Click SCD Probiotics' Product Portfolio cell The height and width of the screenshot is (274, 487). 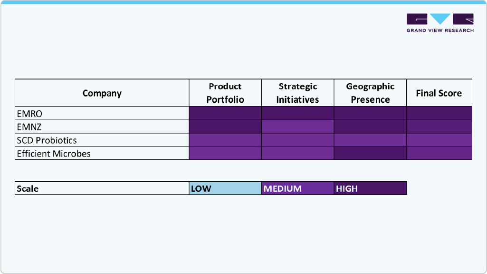click(225, 140)
